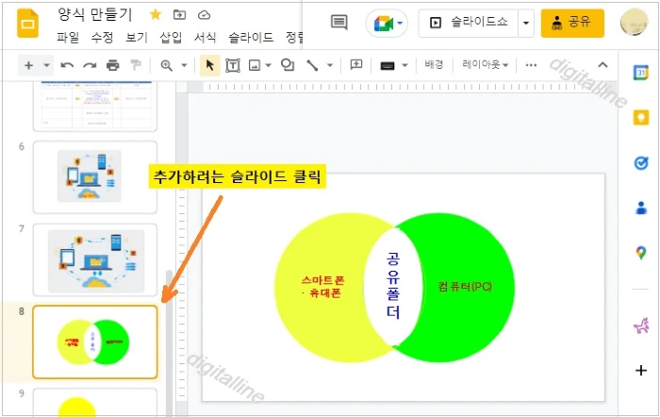Open insert image dropdown arrow
The width and height of the screenshot is (660, 417).
pyautogui.click(x=268, y=65)
